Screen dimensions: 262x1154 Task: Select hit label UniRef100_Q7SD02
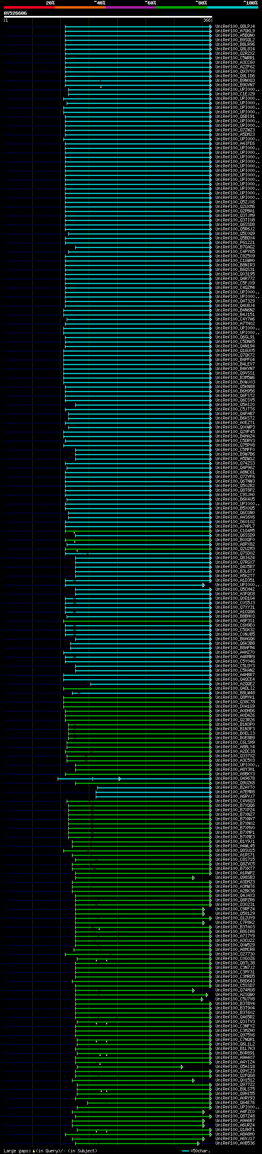[235, 553]
